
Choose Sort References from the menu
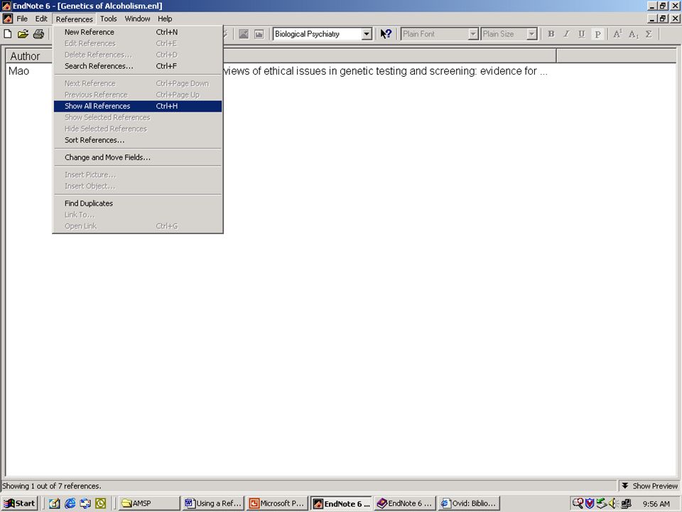coord(138,140)
